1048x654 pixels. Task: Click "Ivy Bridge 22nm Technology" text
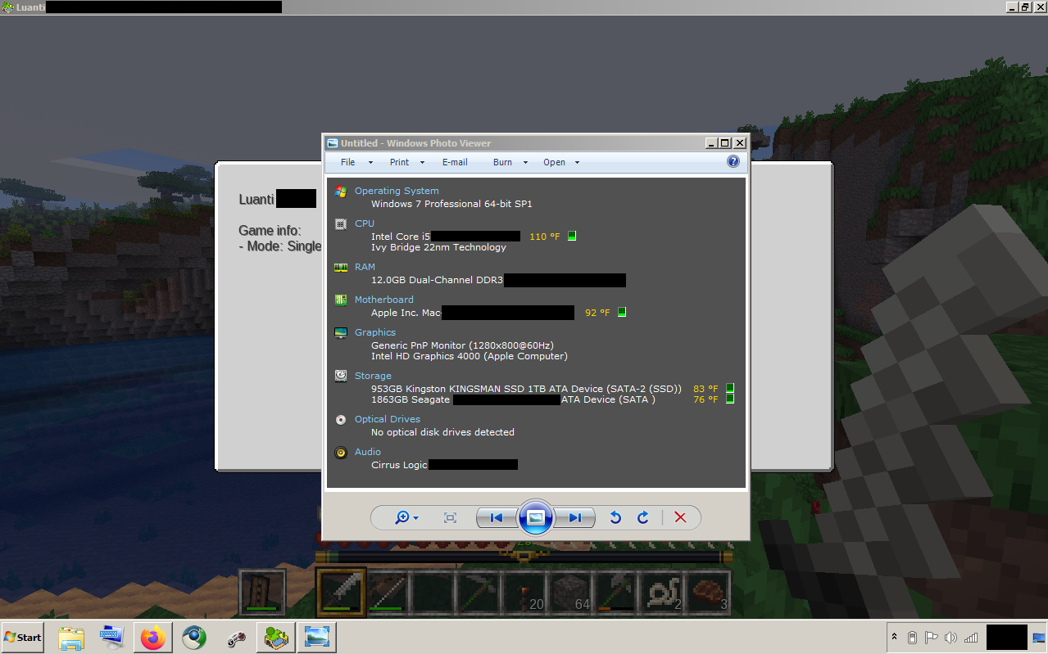pos(438,247)
